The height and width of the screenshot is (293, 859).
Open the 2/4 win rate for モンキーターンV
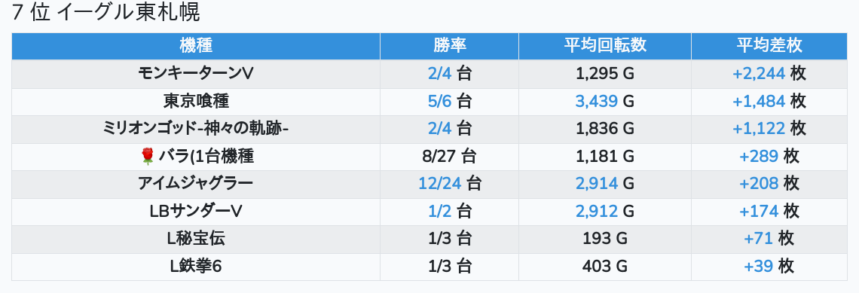click(x=439, y=74)
